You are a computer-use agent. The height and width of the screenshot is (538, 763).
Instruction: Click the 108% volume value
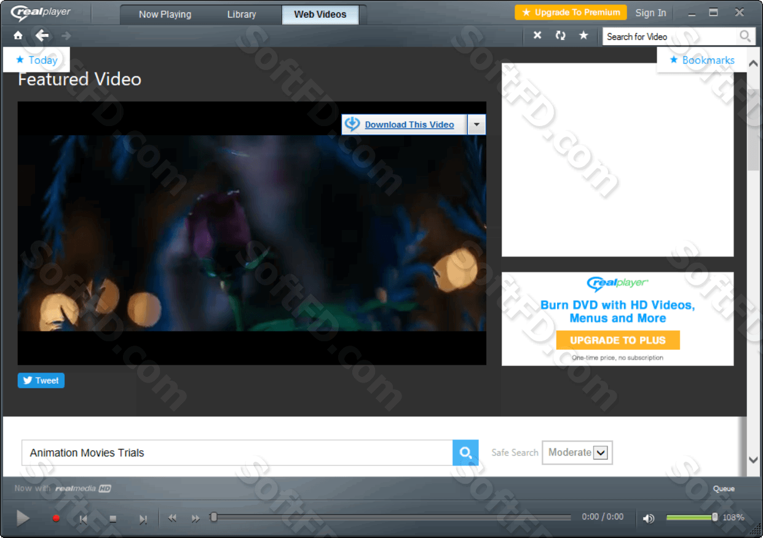(x=733, y=518)
